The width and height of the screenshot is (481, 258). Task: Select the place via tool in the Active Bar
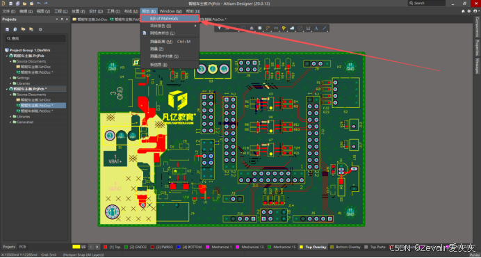[284, 29]
